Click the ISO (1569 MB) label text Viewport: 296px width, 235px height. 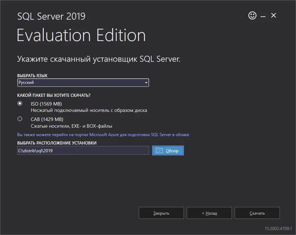pyautogui.click(x=46, y=104)
